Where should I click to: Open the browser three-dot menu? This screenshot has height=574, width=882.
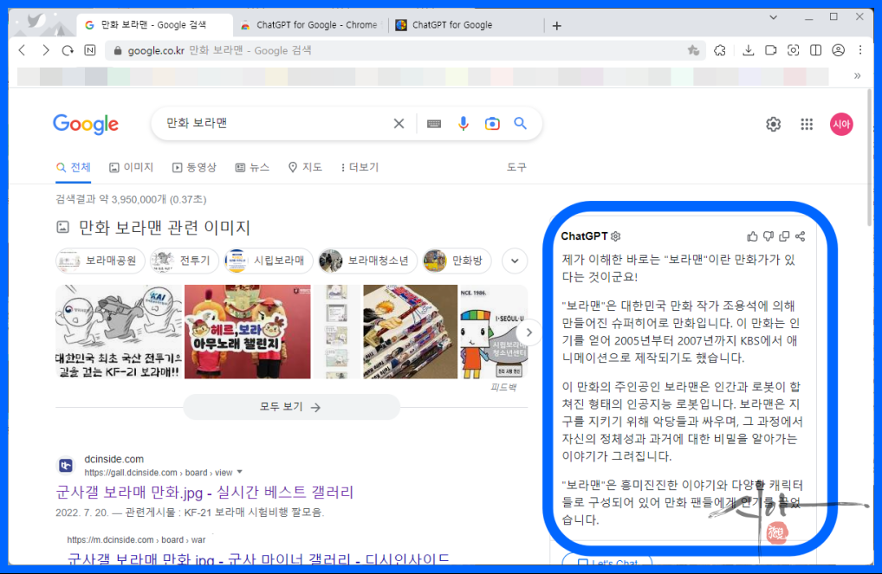860,50
